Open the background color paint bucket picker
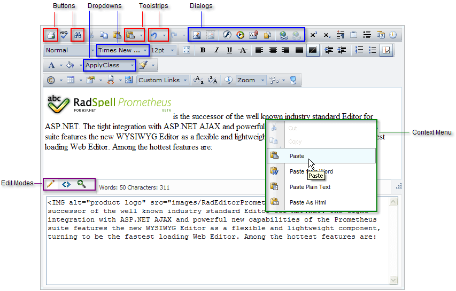The image size is (456, 291). click(69, 65)
